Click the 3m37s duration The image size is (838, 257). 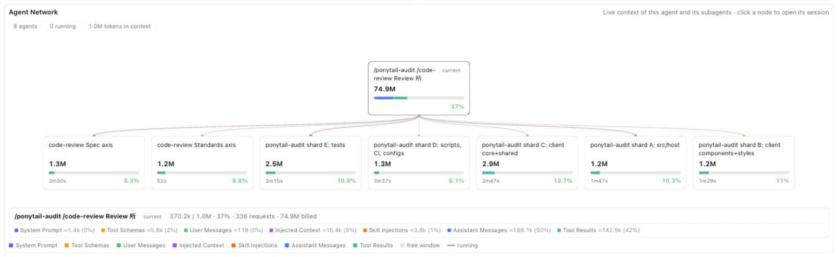[382, 181]
